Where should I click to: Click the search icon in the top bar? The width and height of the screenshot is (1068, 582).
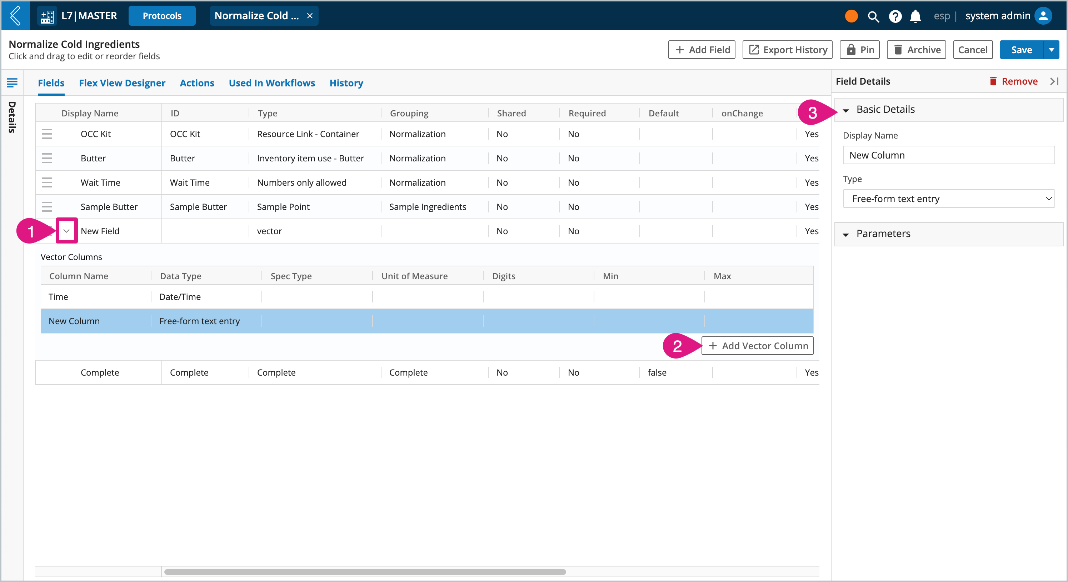click(873, 14)
